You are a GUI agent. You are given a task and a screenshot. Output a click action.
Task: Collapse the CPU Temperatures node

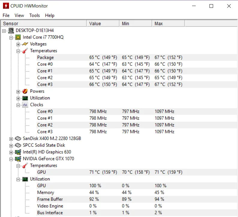coord(18,51)
